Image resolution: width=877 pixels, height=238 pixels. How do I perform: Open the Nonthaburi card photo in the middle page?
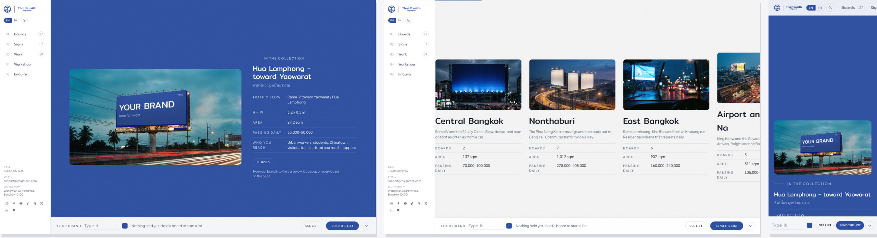(x=572, y=85)
